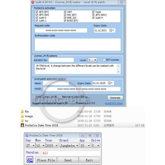This screenshot has width=165, height=165.
Task: Open calendar for level patch Expiry Date 01.01.2025
Action: click(x=110, y=83)
